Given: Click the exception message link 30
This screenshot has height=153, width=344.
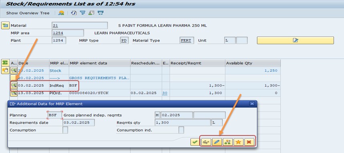Looking at the screenshot, I should coord(165,93).
